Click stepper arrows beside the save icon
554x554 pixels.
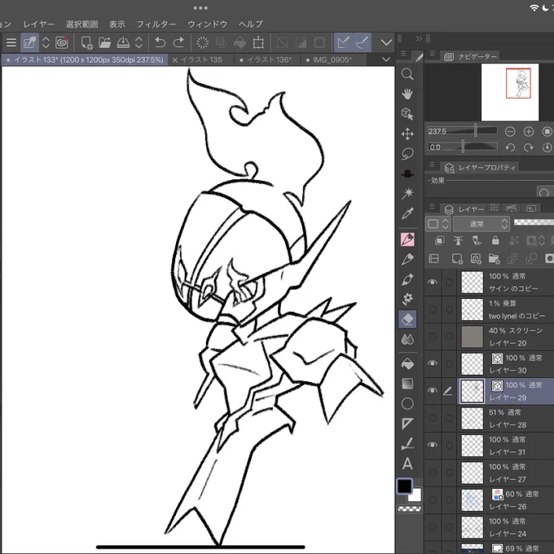point(138,42)
